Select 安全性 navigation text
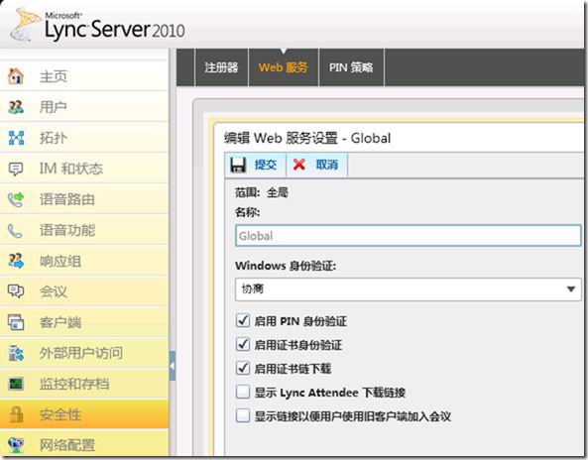This screenshot has width=588, height=460. click(x=60, y=414)
